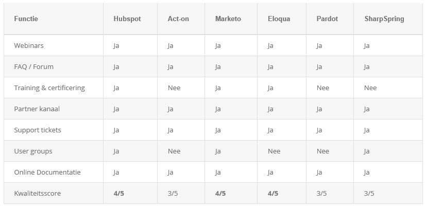Select the Training & certificering row label
Viewport: 426px width, 206px height.
[x=49, y=88]
